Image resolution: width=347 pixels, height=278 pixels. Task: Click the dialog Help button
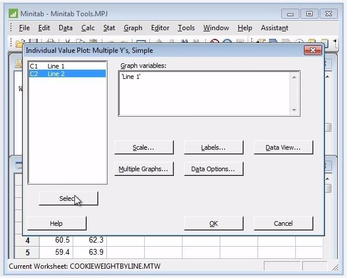pyautogui.click(x=57, y=223)
